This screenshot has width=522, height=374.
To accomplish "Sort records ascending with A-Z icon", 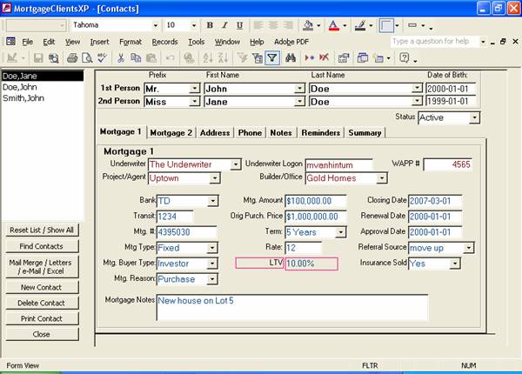I will tap(208, 58).
